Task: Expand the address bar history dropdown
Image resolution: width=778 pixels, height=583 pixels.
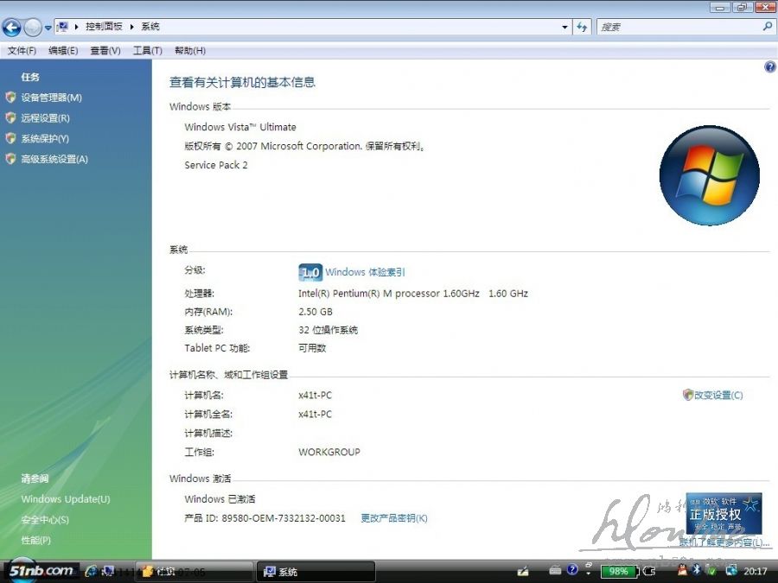Action: [564, 27]
